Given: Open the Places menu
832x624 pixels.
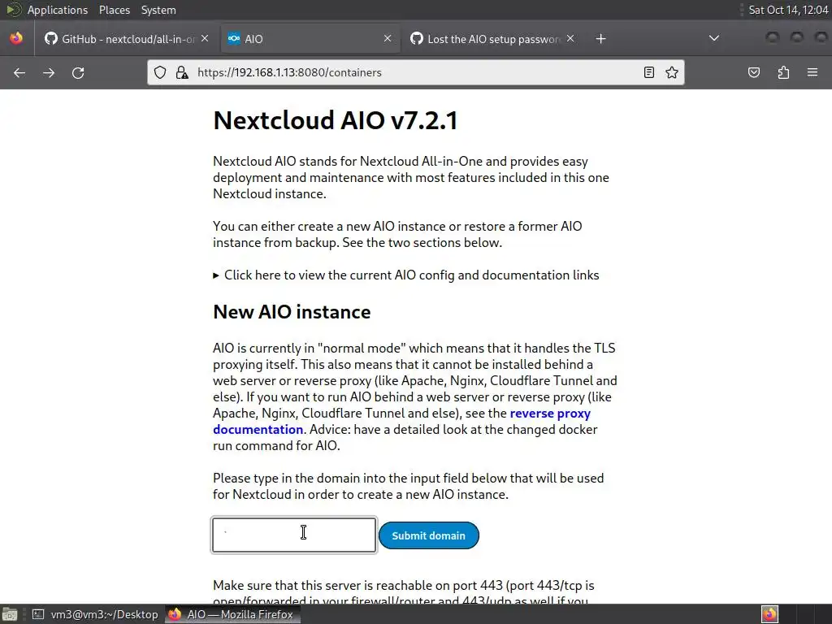Looking at the screenshot, I should (x=114, y=10).
